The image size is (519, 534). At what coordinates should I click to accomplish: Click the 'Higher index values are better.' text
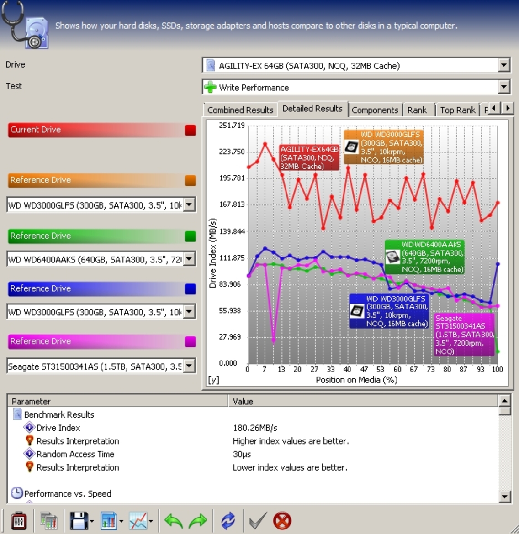[x=291, y=441]
